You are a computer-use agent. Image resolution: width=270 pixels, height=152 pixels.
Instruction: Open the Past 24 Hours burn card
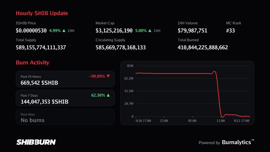coord(65,79)
